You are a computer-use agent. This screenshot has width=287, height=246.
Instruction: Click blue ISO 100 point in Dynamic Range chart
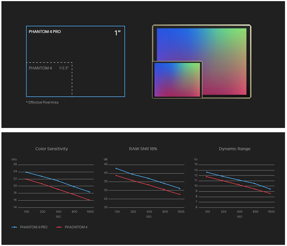coord(207,172)
